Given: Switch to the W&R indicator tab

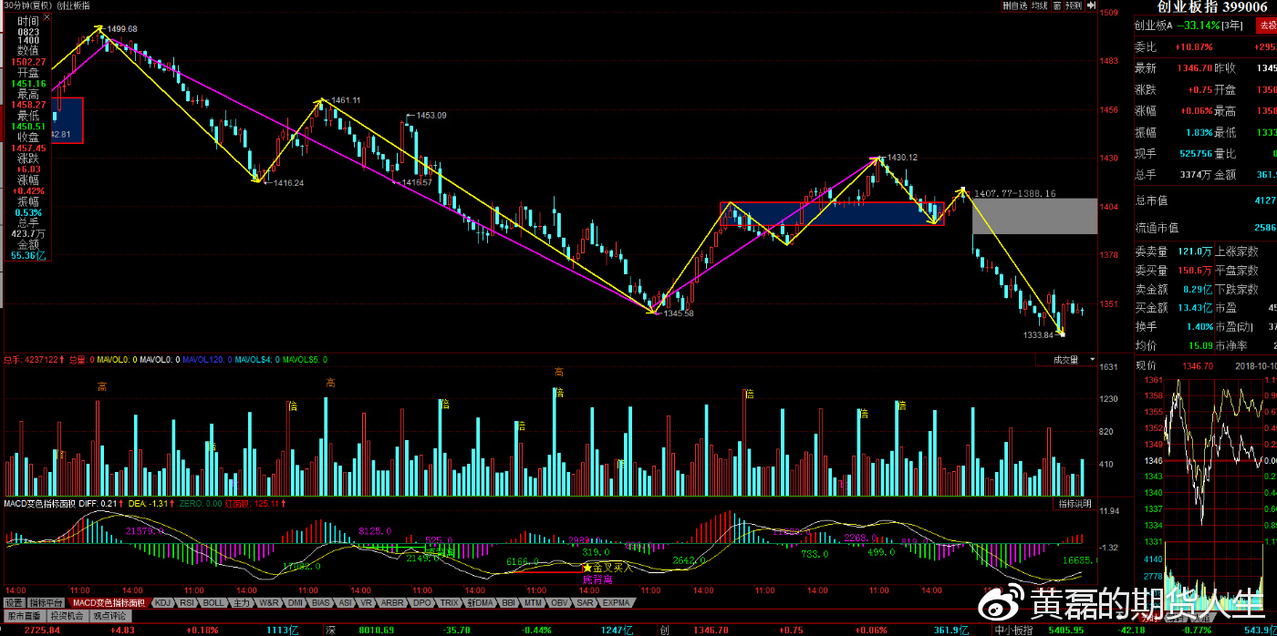Looking at the screenshot, I should [x=269, y=602].
